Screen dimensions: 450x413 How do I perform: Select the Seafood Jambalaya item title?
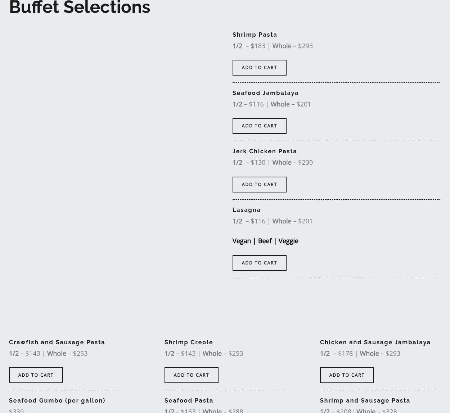pos(265,93)
